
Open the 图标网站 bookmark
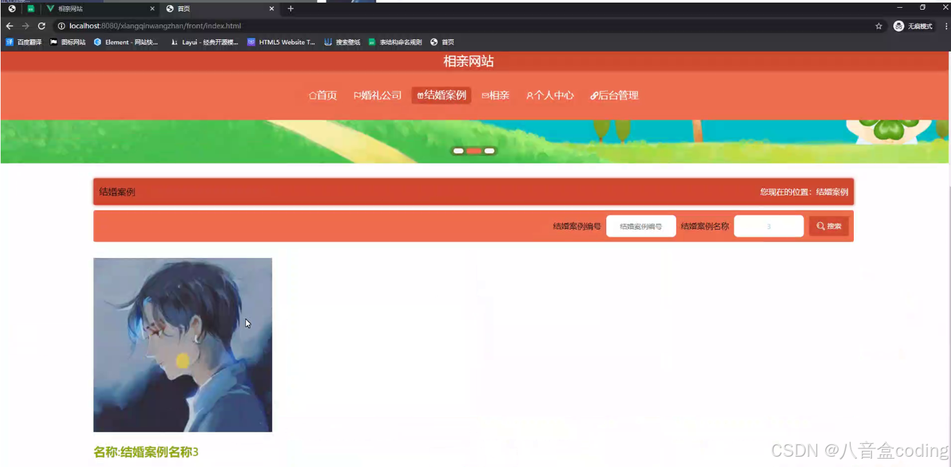click(68, 42)
